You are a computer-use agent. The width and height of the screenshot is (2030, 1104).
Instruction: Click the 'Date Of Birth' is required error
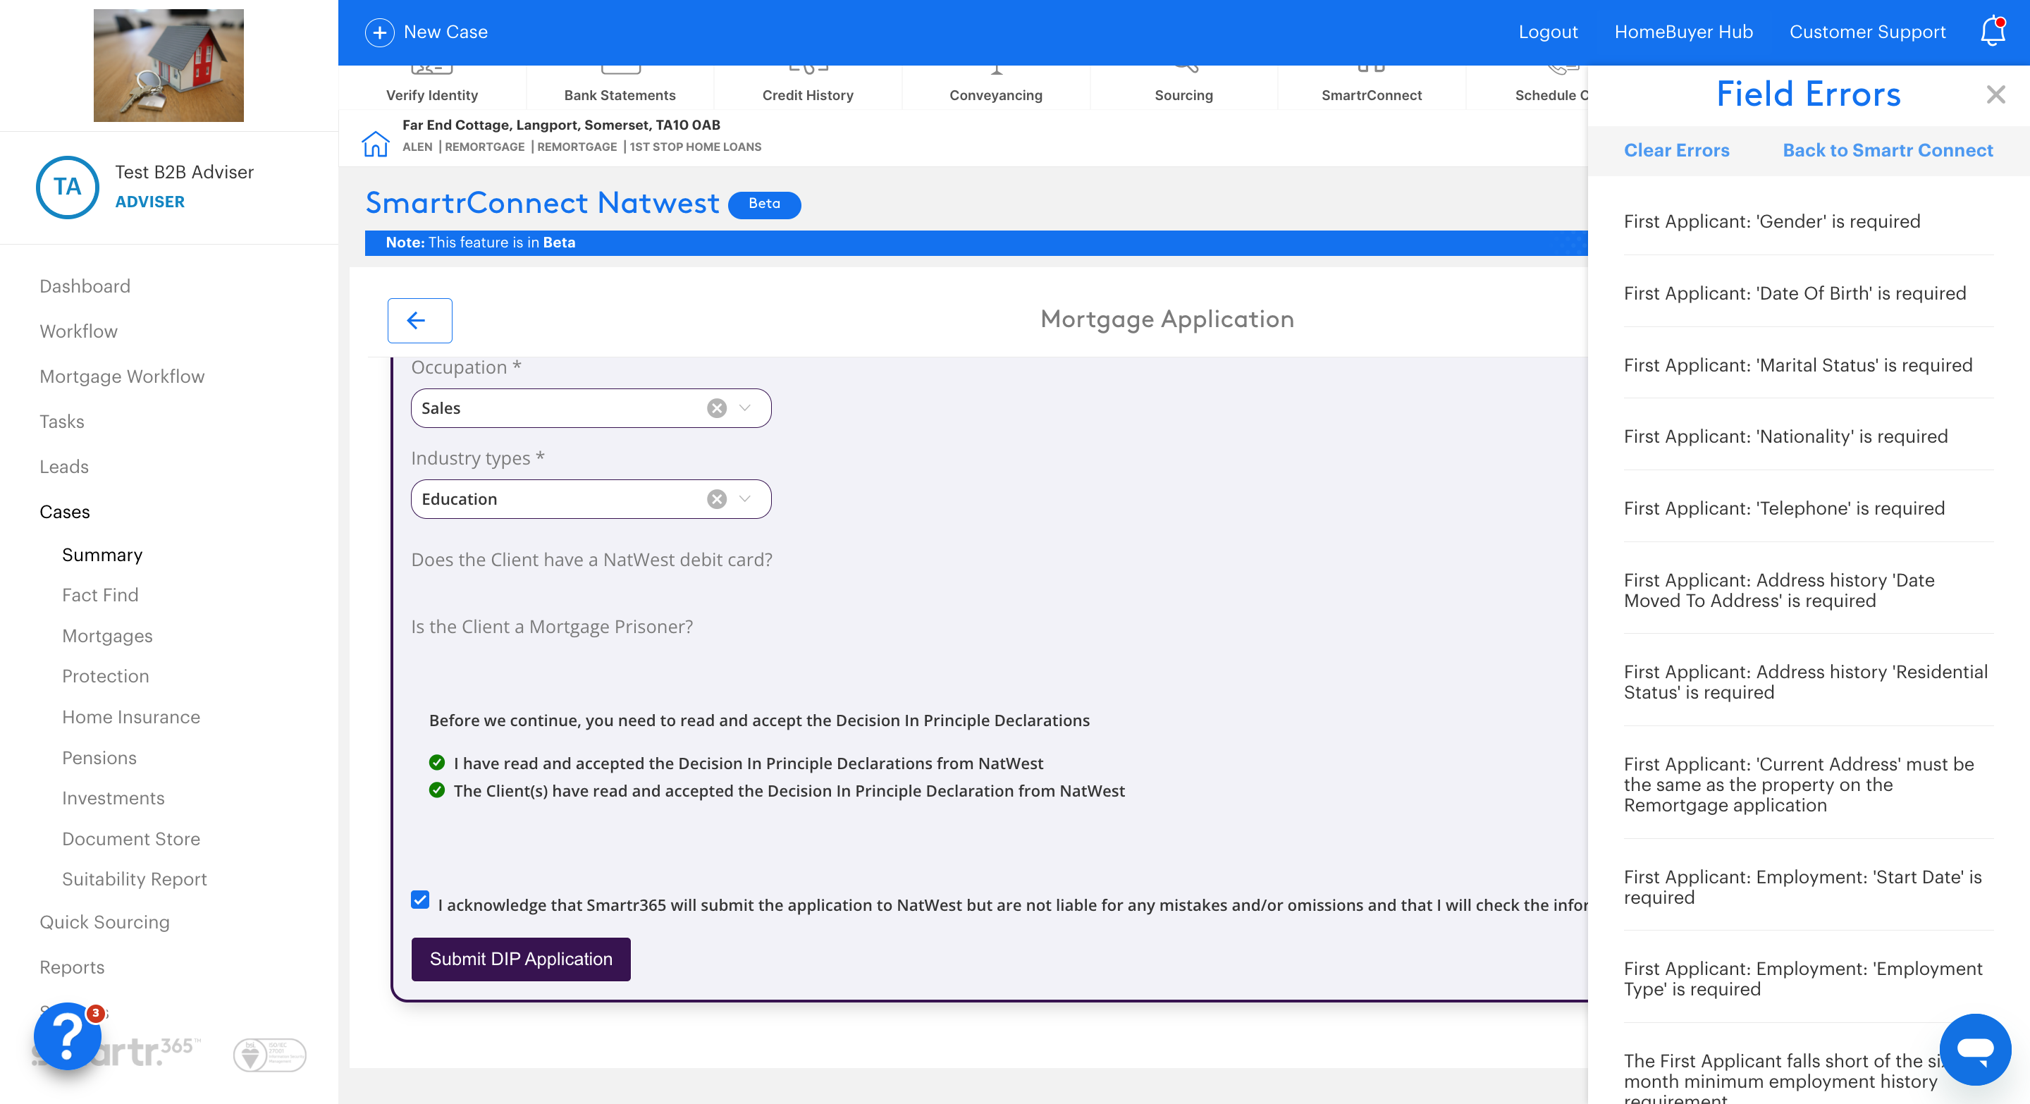coord(1795,293)
